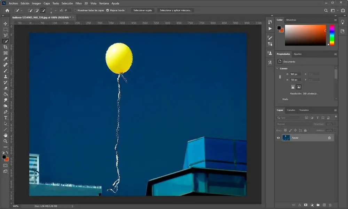Click the 'Seleccionar sujeto' button

[143, 10]
